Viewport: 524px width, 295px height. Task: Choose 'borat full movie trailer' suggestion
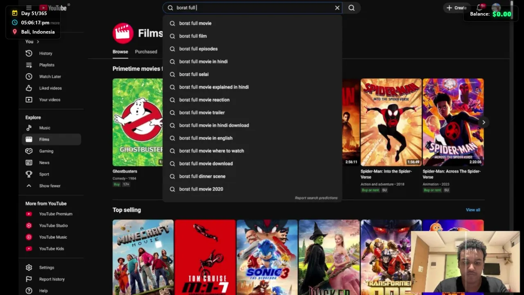[x=252, y=112]
